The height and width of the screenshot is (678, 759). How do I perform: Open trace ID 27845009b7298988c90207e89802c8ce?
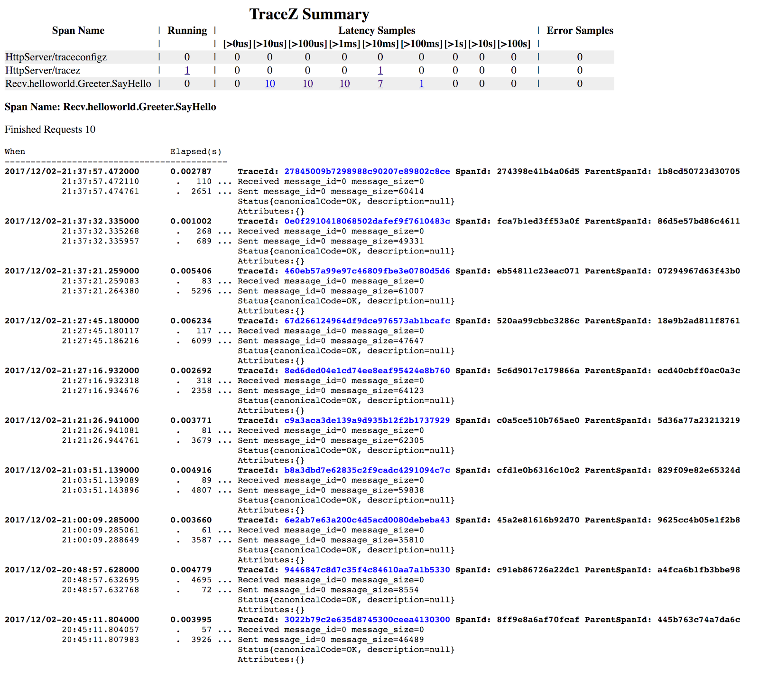tap(367, 171)
